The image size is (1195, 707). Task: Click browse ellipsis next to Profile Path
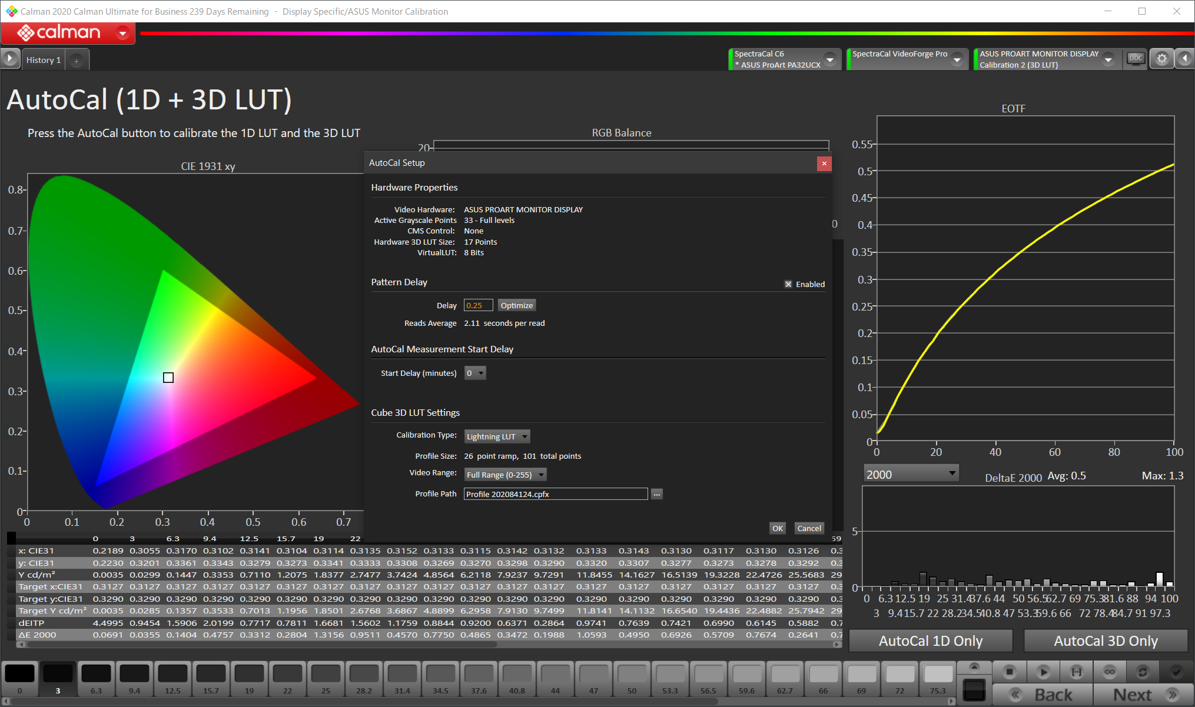(657, 494)
